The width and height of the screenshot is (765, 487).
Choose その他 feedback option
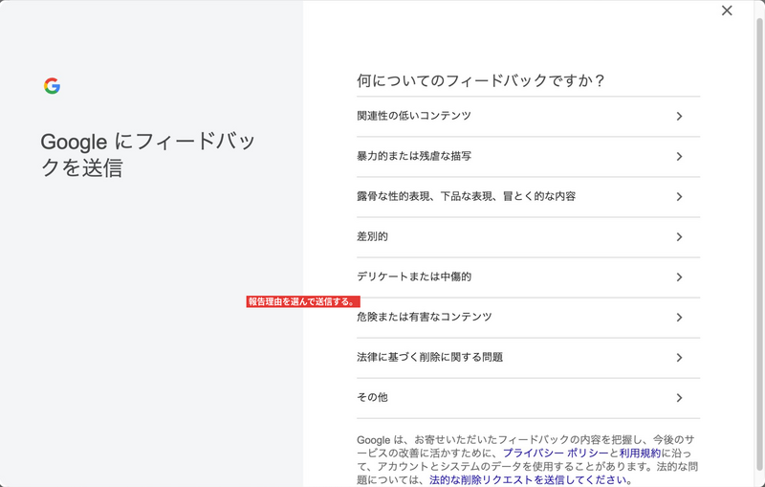coord(529,398)
